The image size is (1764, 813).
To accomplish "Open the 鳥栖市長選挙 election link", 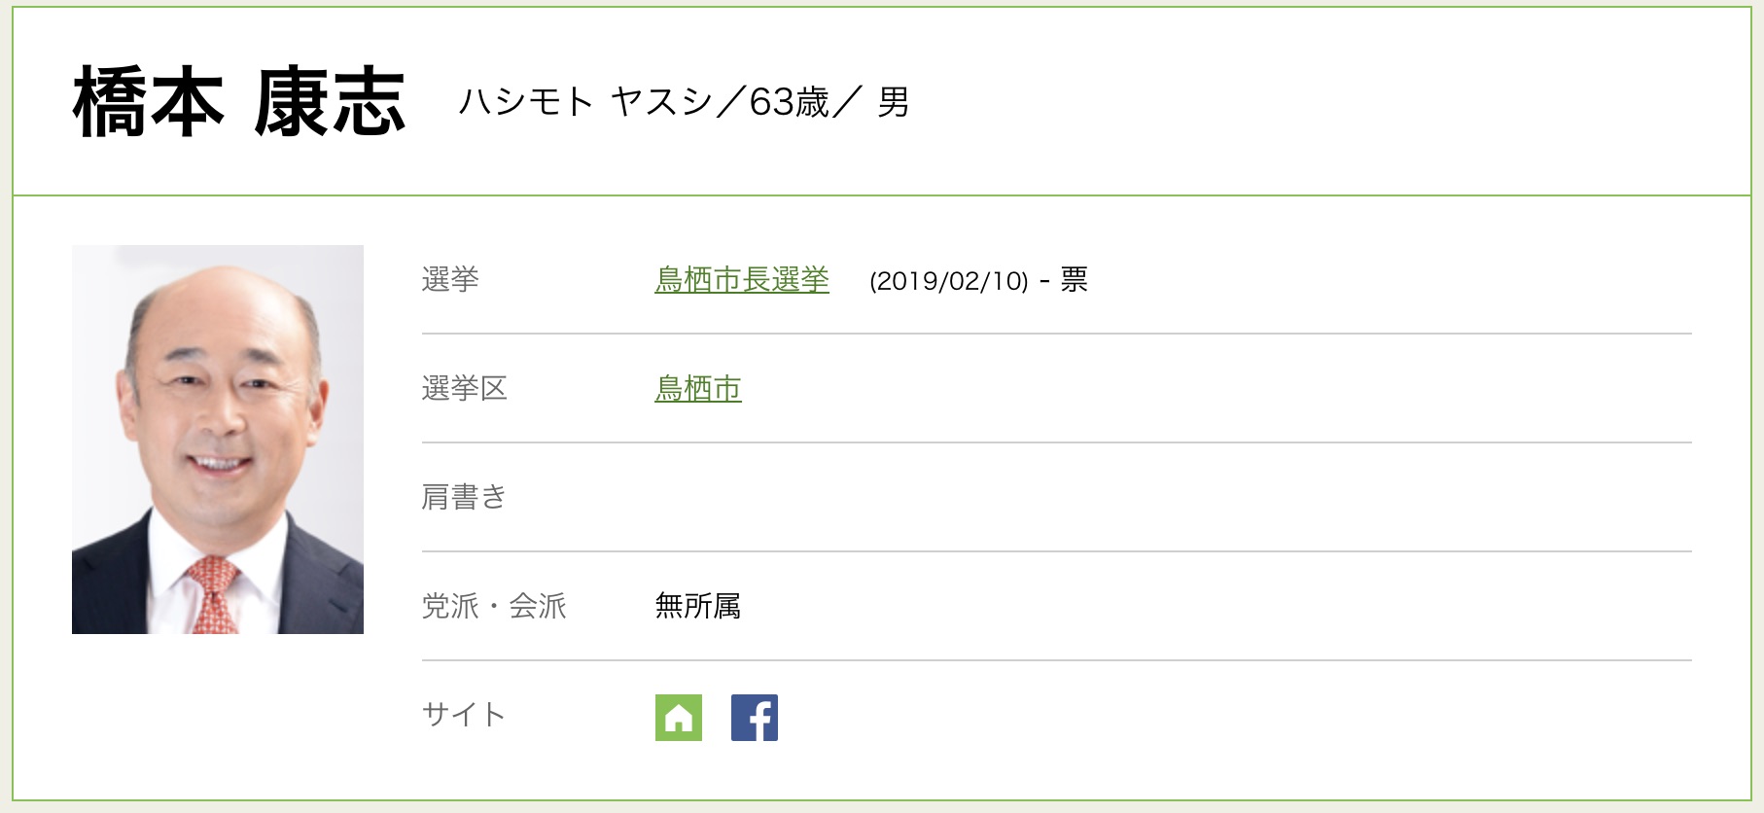I will pyautogui.click(x=741, y=280).
